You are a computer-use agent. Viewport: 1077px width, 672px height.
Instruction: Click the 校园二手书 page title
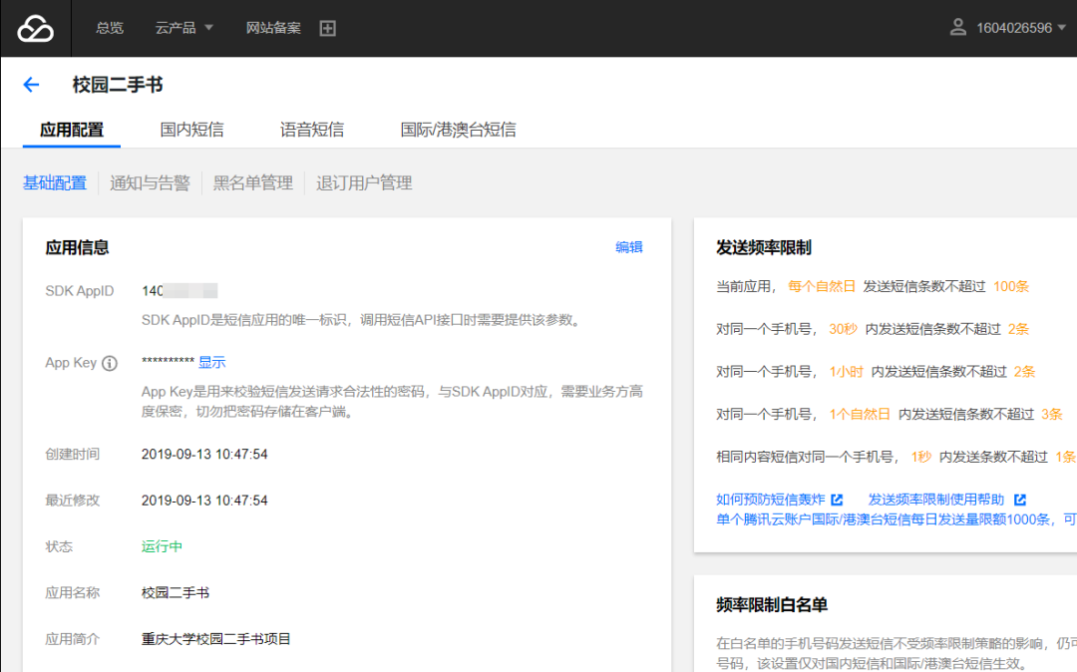pyautogui.click(x=118, y=85)
